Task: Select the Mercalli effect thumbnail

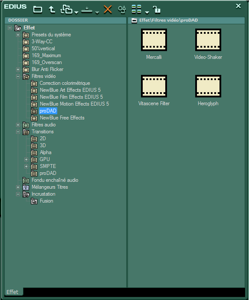Action: pos(154,44)
